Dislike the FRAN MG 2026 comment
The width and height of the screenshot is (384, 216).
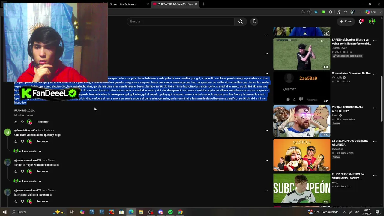pos(22,122)
